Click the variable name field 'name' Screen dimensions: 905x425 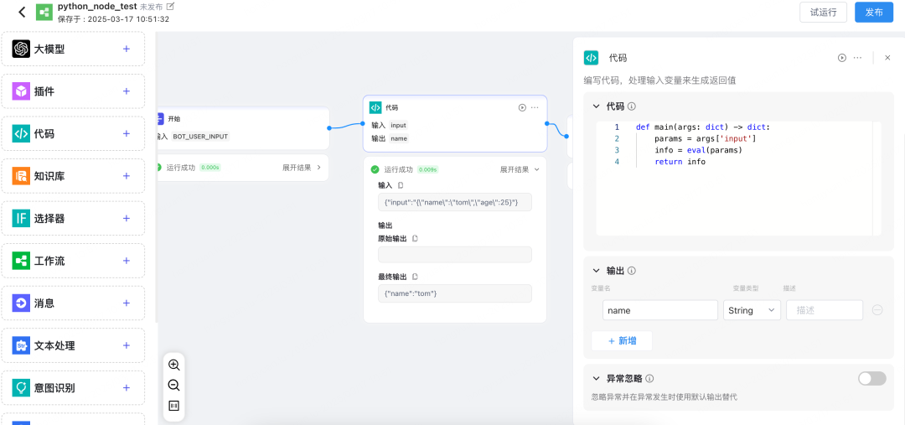point(659,310)
